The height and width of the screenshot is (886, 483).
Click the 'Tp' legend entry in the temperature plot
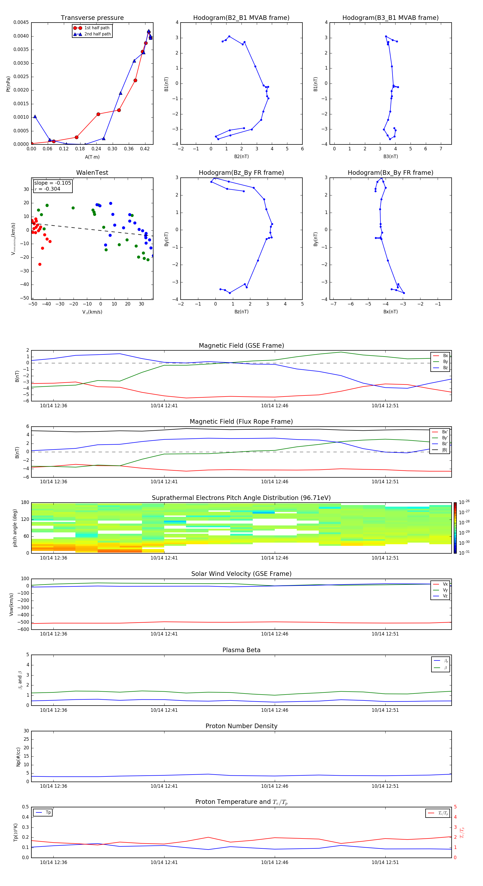(x=43, y=812)
